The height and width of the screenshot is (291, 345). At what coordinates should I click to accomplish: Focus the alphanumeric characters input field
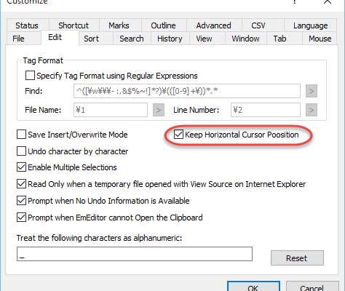click(x=135, y=254)
